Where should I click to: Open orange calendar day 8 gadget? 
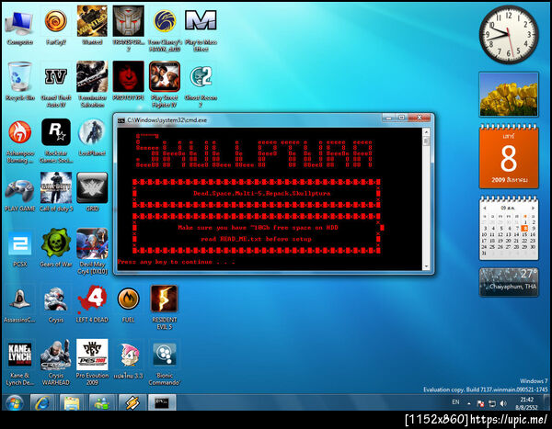509,157
